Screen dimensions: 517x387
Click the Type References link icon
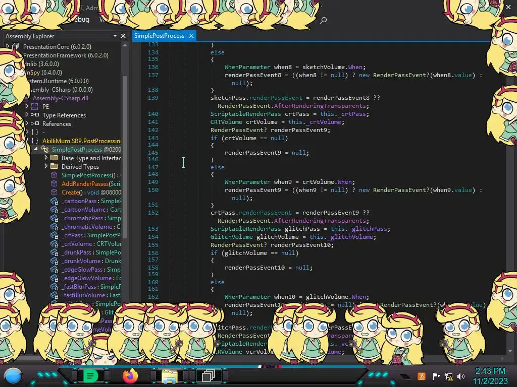coord(35,115)
